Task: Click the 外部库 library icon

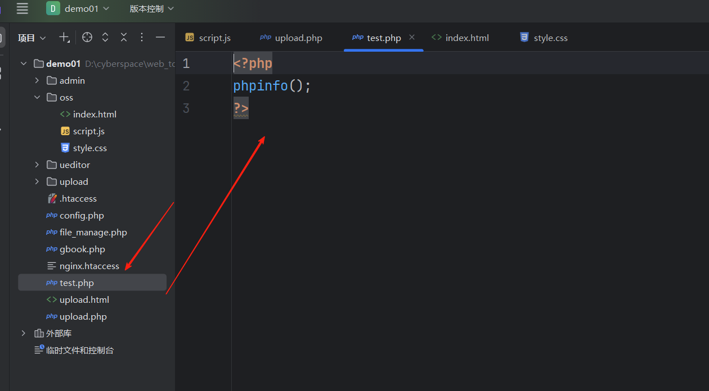Action: 39,333
